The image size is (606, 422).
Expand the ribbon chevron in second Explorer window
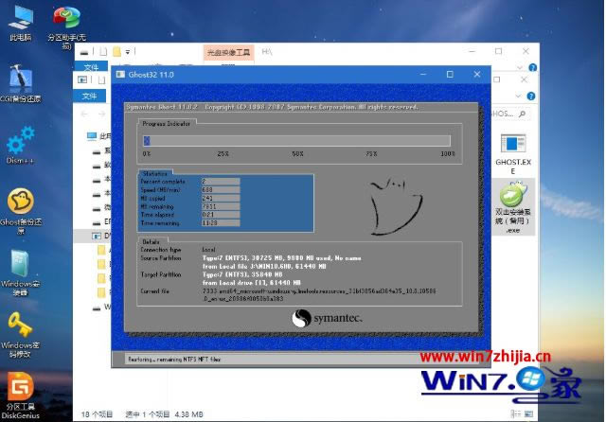coord(518,97)
